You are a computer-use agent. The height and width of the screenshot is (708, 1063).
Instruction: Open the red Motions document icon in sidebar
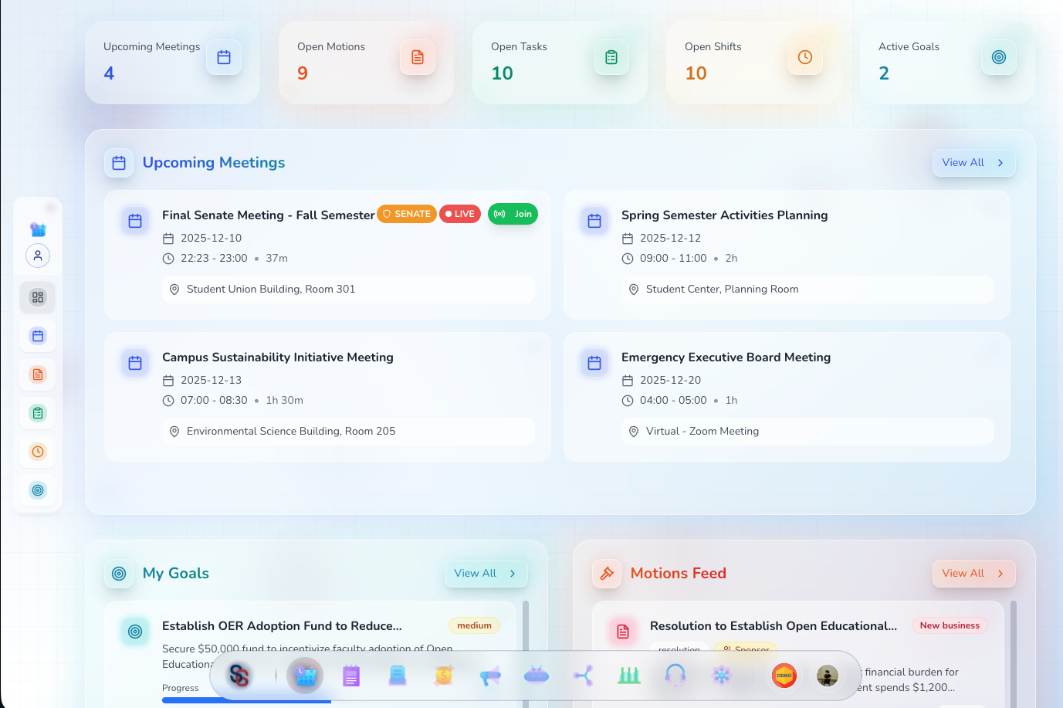(37, 374)
